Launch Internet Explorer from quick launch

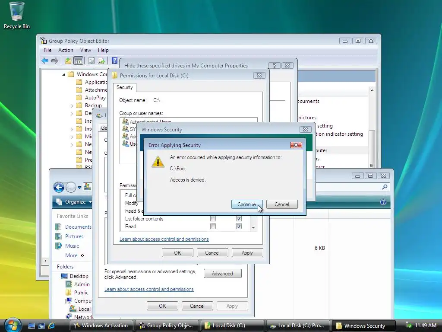click(x=52, y=326)
